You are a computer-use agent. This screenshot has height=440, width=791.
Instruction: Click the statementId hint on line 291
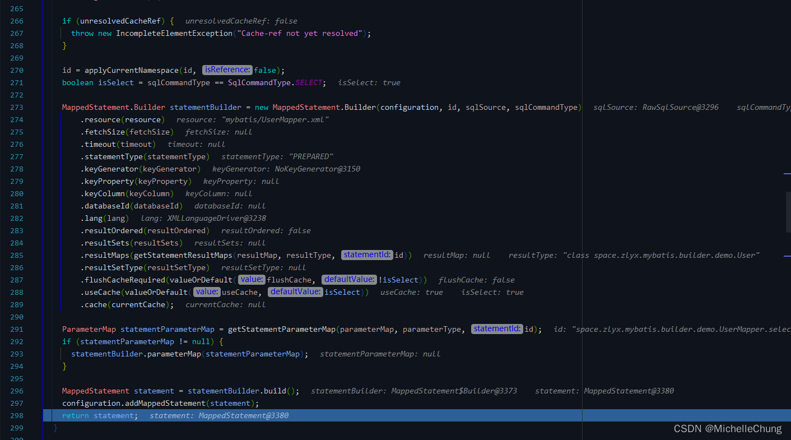[x=497, y=329]
